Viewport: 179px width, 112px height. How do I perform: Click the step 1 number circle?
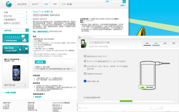pyautogui.click(x=85, y=56)
